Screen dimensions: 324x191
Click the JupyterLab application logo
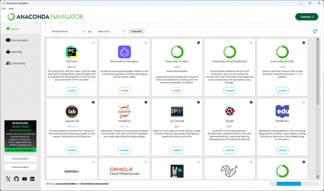click(x=72, y=112)
